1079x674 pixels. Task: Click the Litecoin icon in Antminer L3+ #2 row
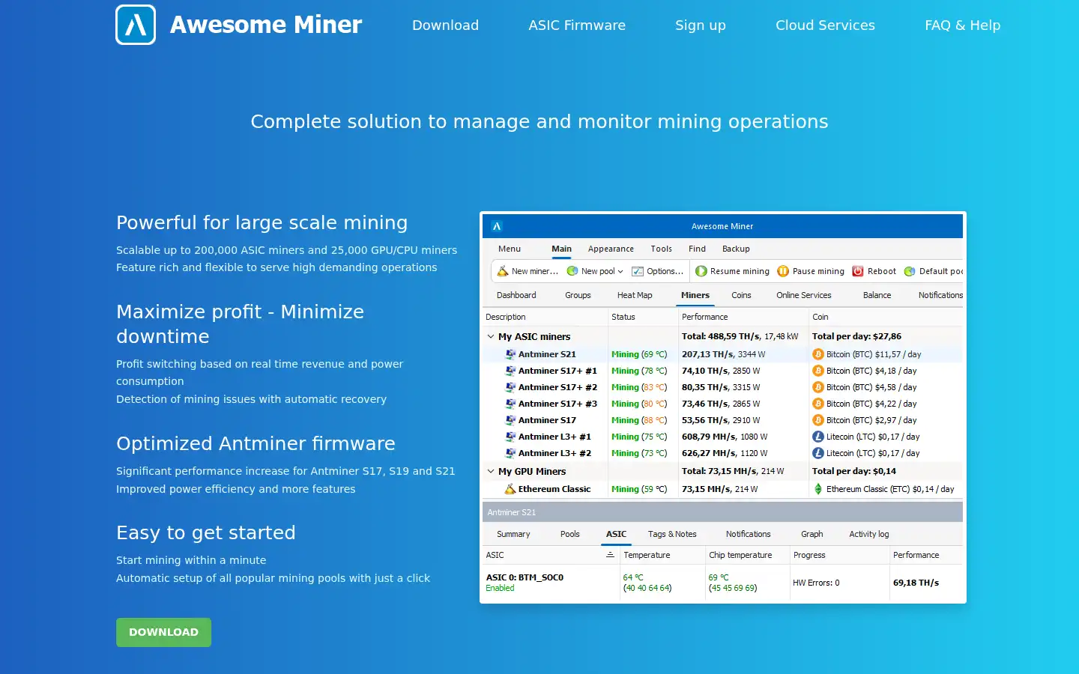point(818,453)
